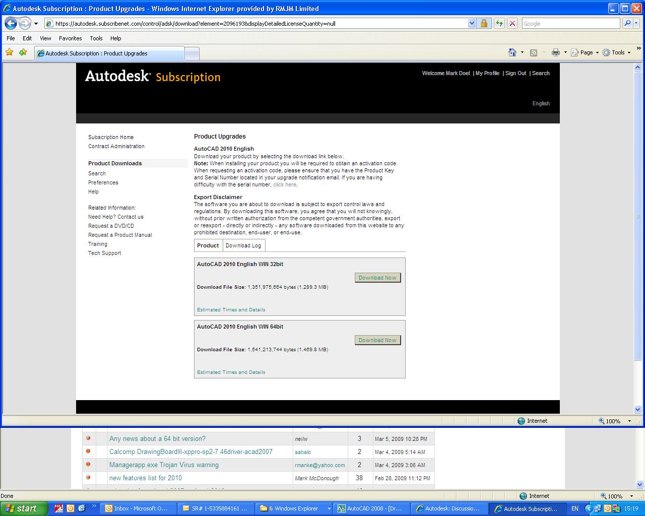Open the Tech Support link

104,253
